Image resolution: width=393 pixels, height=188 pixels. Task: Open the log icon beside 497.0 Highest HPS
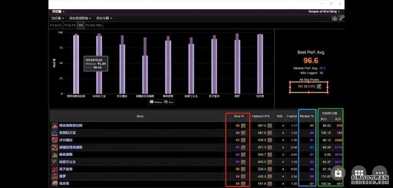tap(270, 126)
